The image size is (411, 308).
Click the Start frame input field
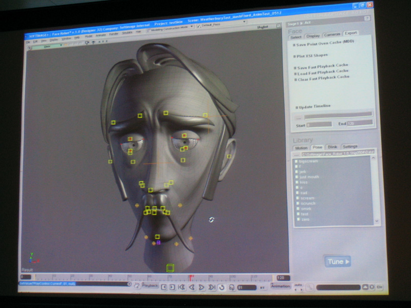tap(319, 125)
